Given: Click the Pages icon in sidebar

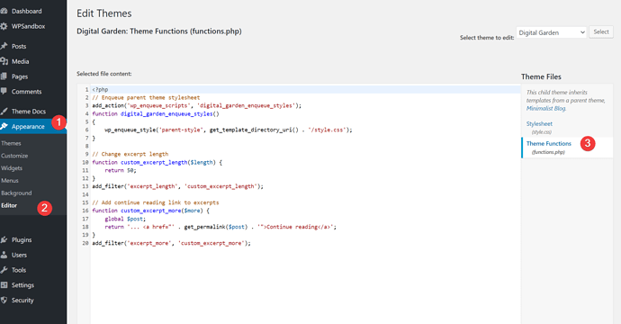Looking at the screenshot, I should click(x=4, y=76).
